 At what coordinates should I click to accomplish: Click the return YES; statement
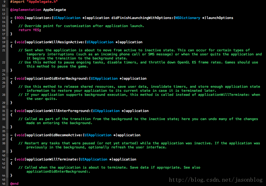pyautogui.click(x=30, y=30)
